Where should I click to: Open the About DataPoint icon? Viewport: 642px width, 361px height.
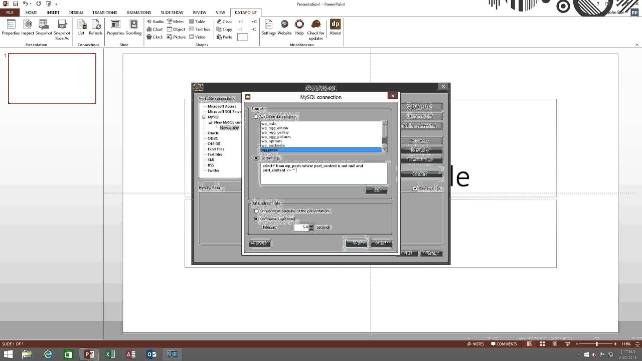[335, 28]
